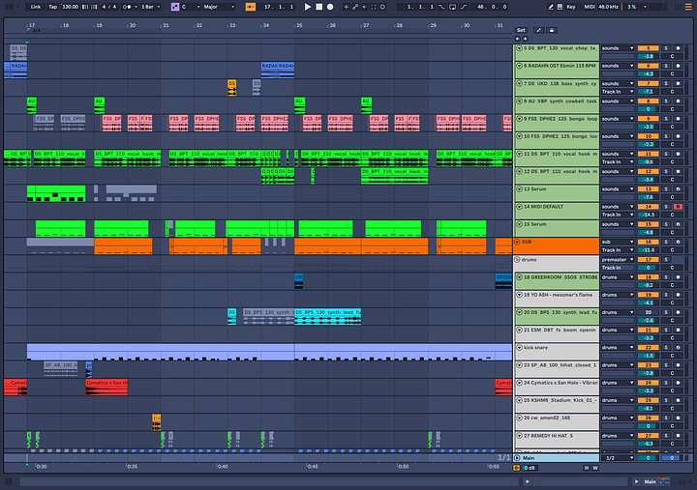
Task: Open SUB track output routing dropdown
Action: click(618, 242)
